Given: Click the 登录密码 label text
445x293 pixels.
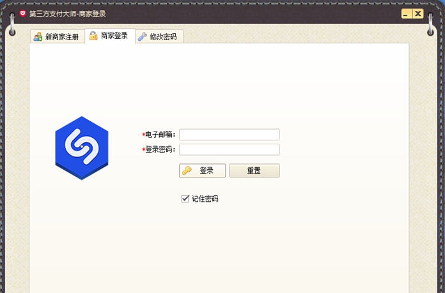Looking at the screenshot, I should pos(160,149).
